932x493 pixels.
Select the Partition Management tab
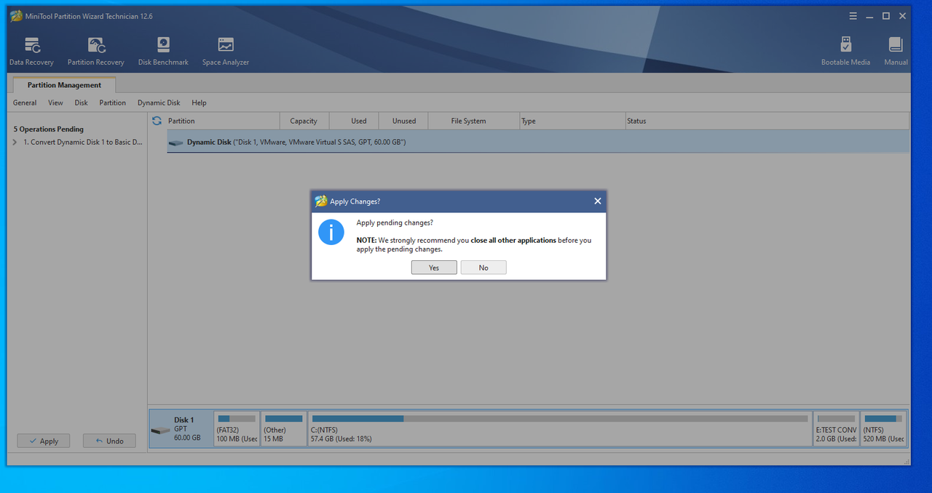point(64,85)
